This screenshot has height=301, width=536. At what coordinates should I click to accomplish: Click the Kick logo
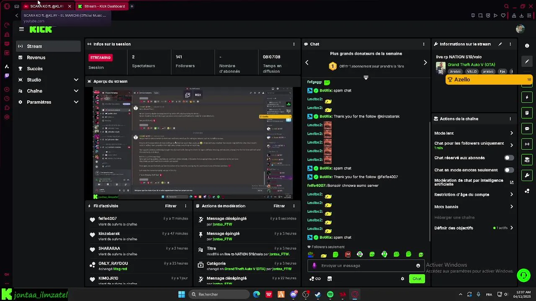pos(41,29)
